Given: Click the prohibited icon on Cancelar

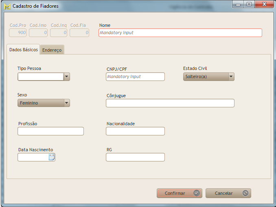Looking at the screenshot, I should (245, 194).
